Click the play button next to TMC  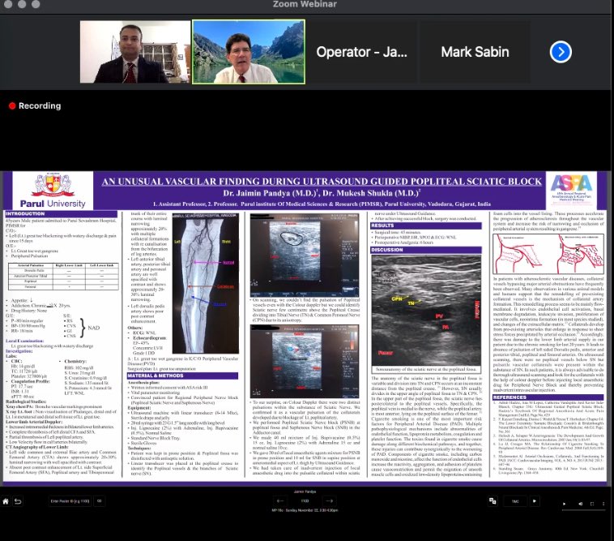(x=534, y=501)
